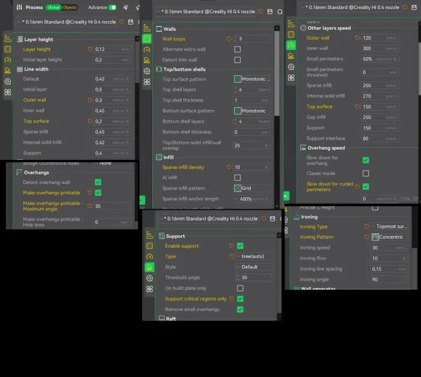Click the Threshold angle stepper showing 30
421x377 pixels.
tap(237, 278)
